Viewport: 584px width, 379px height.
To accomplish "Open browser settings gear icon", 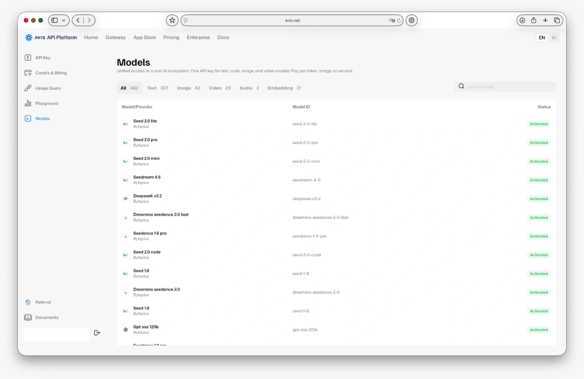I will (412, 20).
